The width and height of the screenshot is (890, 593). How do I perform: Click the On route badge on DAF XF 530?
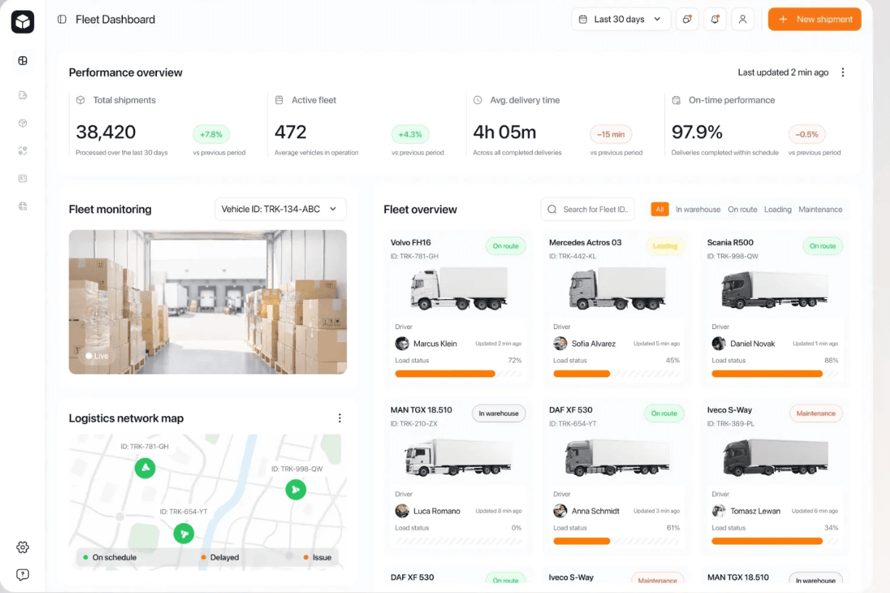(x=664, y=413)
